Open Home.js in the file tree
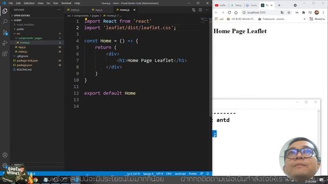This screenshot has width=328, height=184. (25, 42)
